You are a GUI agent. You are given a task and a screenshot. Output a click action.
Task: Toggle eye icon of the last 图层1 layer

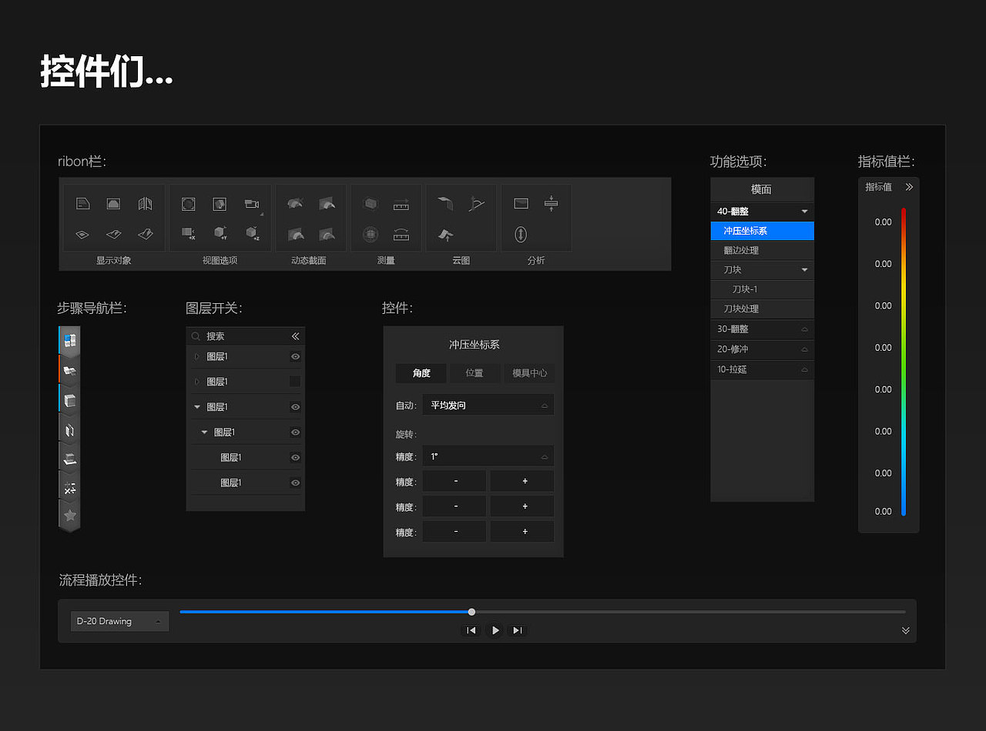point(295,482)
